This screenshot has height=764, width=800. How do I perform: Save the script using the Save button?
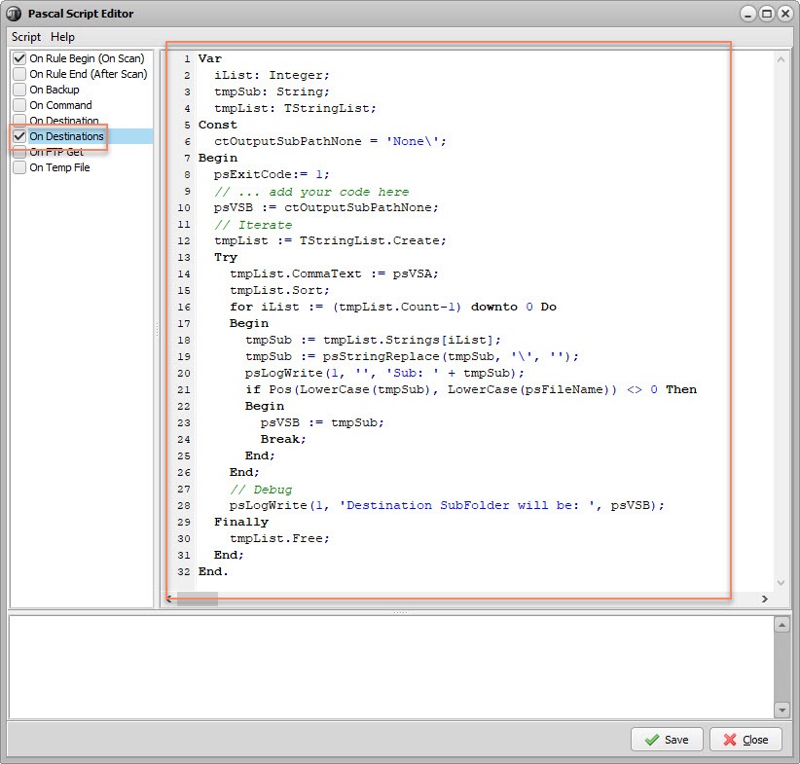pos(667,740)
